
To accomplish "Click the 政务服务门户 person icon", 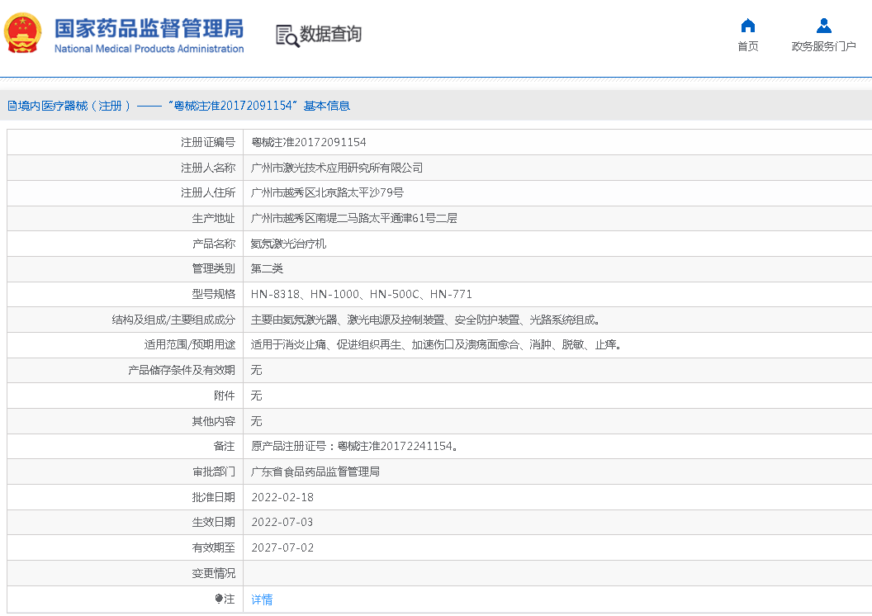I will tap(823, 26).
